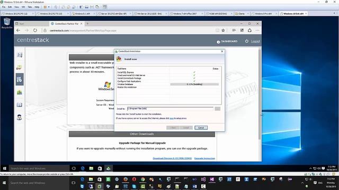Switch to Edge Start tab
Image resolution: width=339 pixels, height=190 pixels.
pos(32,24)
